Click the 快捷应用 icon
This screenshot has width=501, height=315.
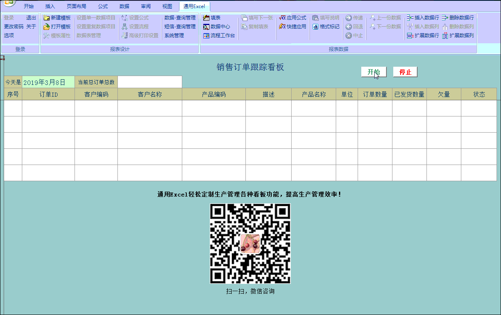coord(282,27)
